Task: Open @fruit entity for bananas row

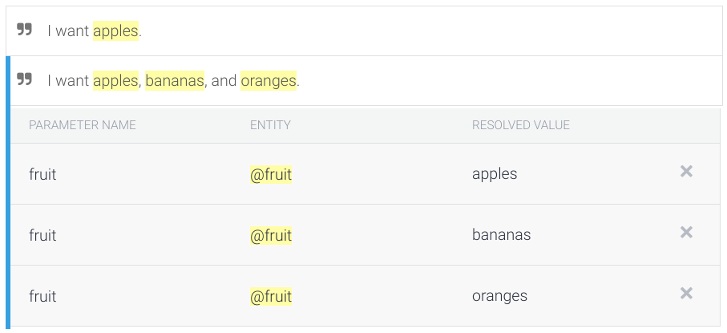Action: click(270, 235)
